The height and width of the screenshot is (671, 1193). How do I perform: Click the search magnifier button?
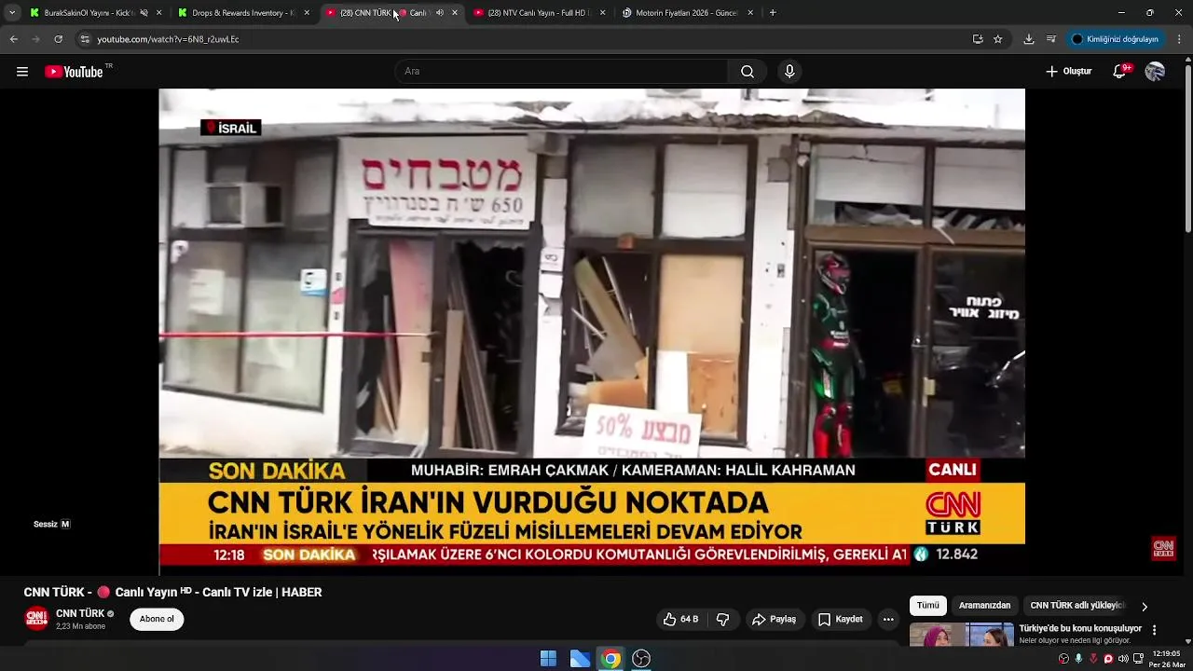(747, 72)
